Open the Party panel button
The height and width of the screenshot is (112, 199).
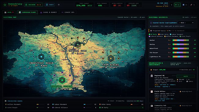tap(50, 5)
